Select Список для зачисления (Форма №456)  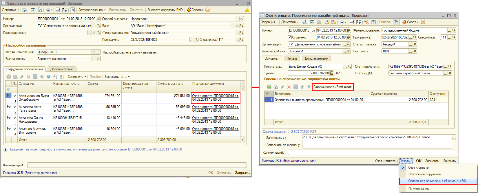(x=437, y=181)
